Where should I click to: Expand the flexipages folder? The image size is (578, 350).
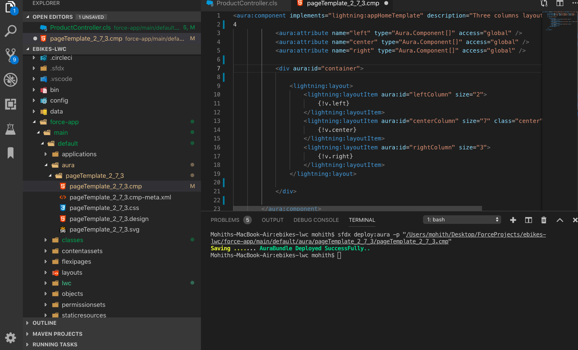tap(46, 262)
